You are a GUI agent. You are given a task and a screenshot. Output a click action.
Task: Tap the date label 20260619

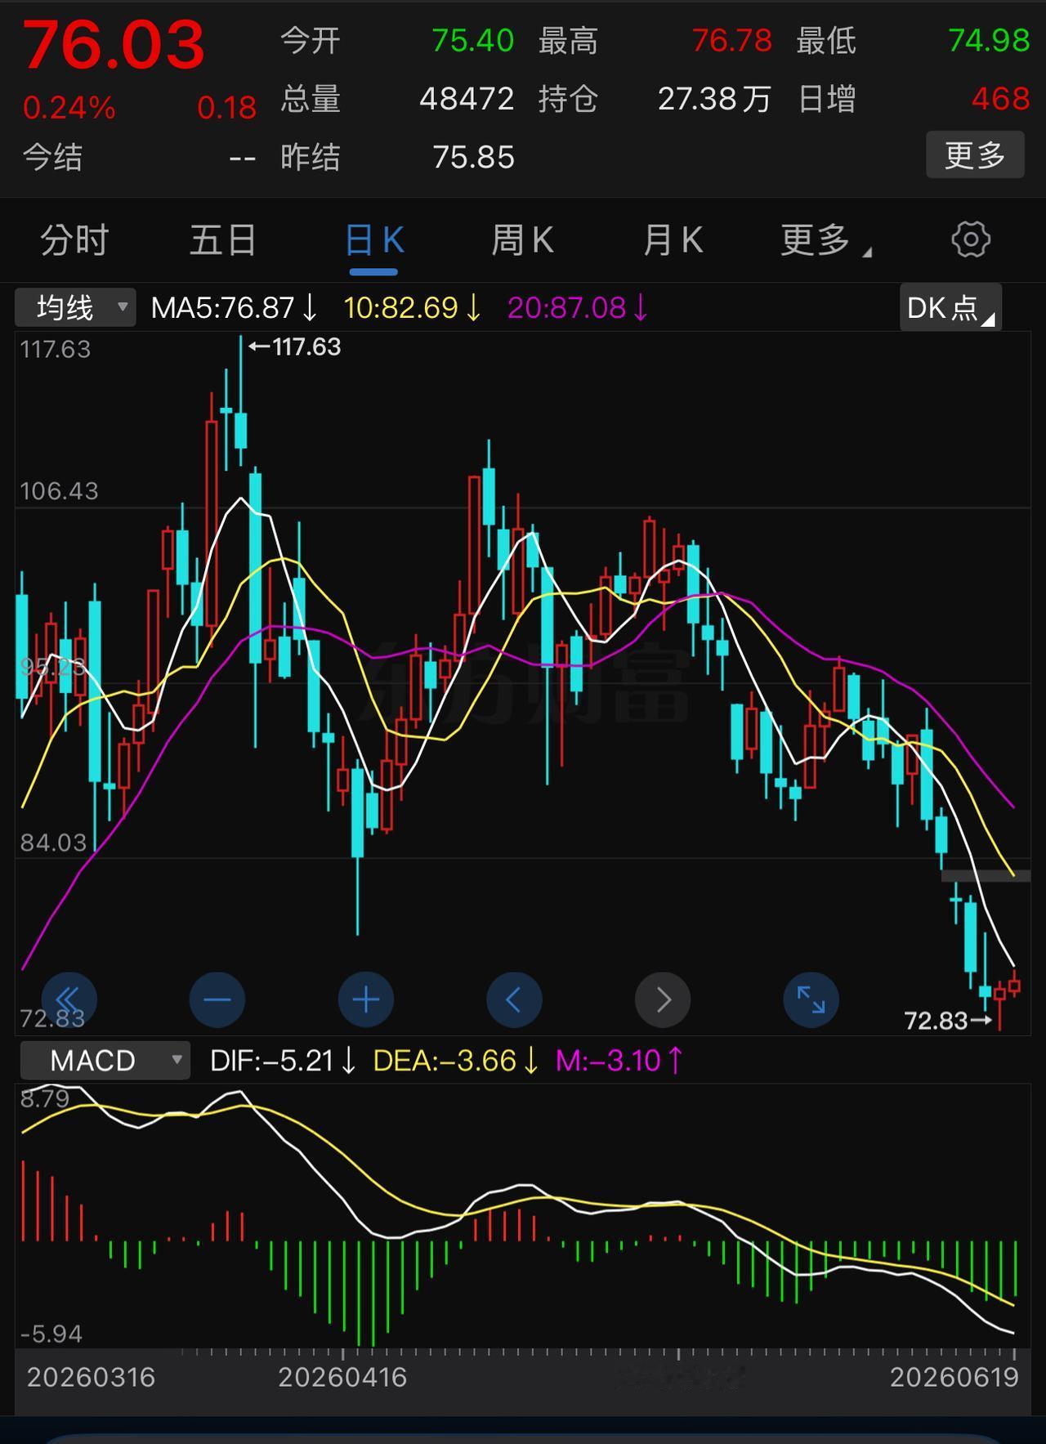[x=954, y=1378]
